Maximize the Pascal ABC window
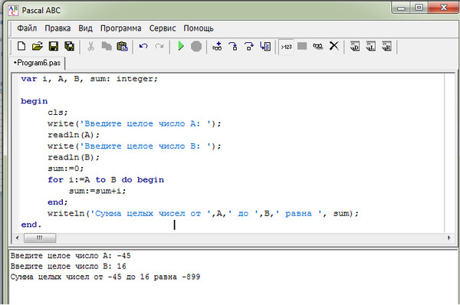The height and width of the screenshot is (305, 460). click(x=419, y=8)
